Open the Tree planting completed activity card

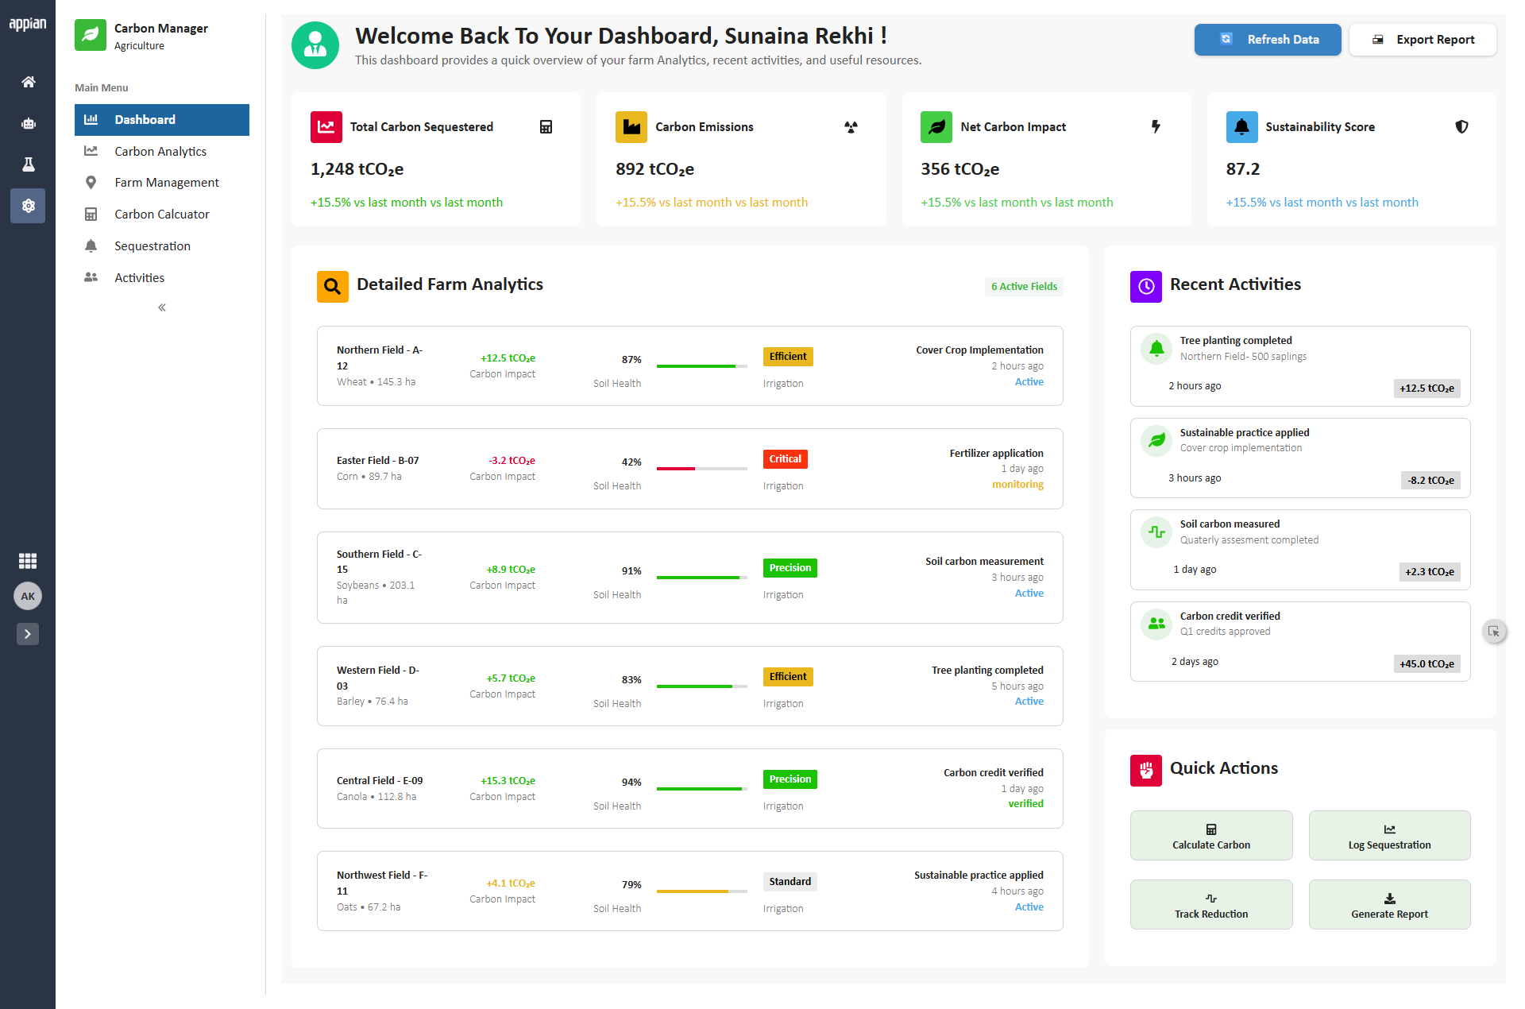point(1300,367)
